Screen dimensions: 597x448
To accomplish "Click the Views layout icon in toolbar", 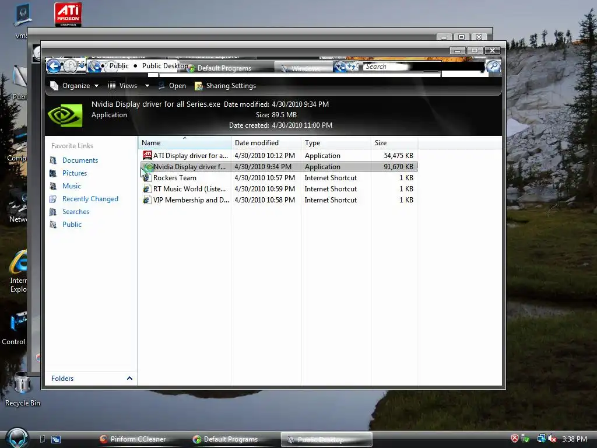I will click(111, 86).
